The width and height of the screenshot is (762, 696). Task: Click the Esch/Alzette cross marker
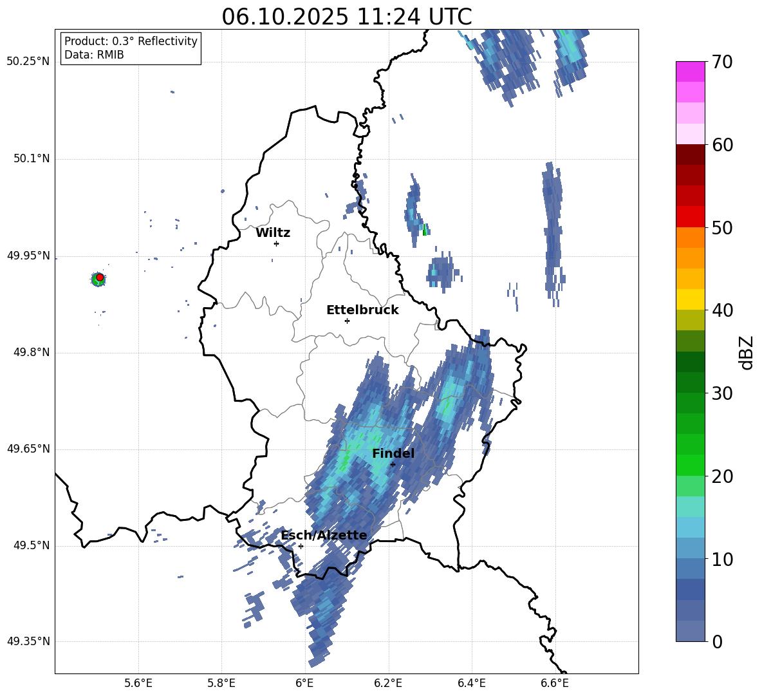point(301,546)
